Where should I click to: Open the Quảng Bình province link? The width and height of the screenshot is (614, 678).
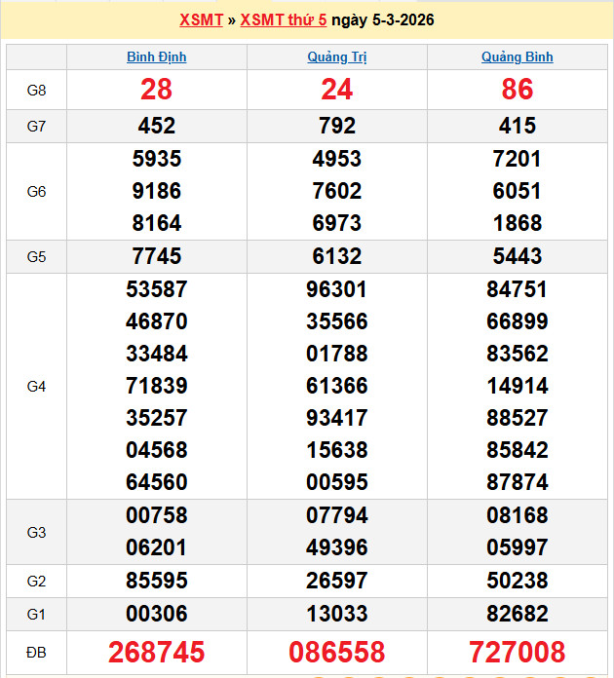coord(517,56)
